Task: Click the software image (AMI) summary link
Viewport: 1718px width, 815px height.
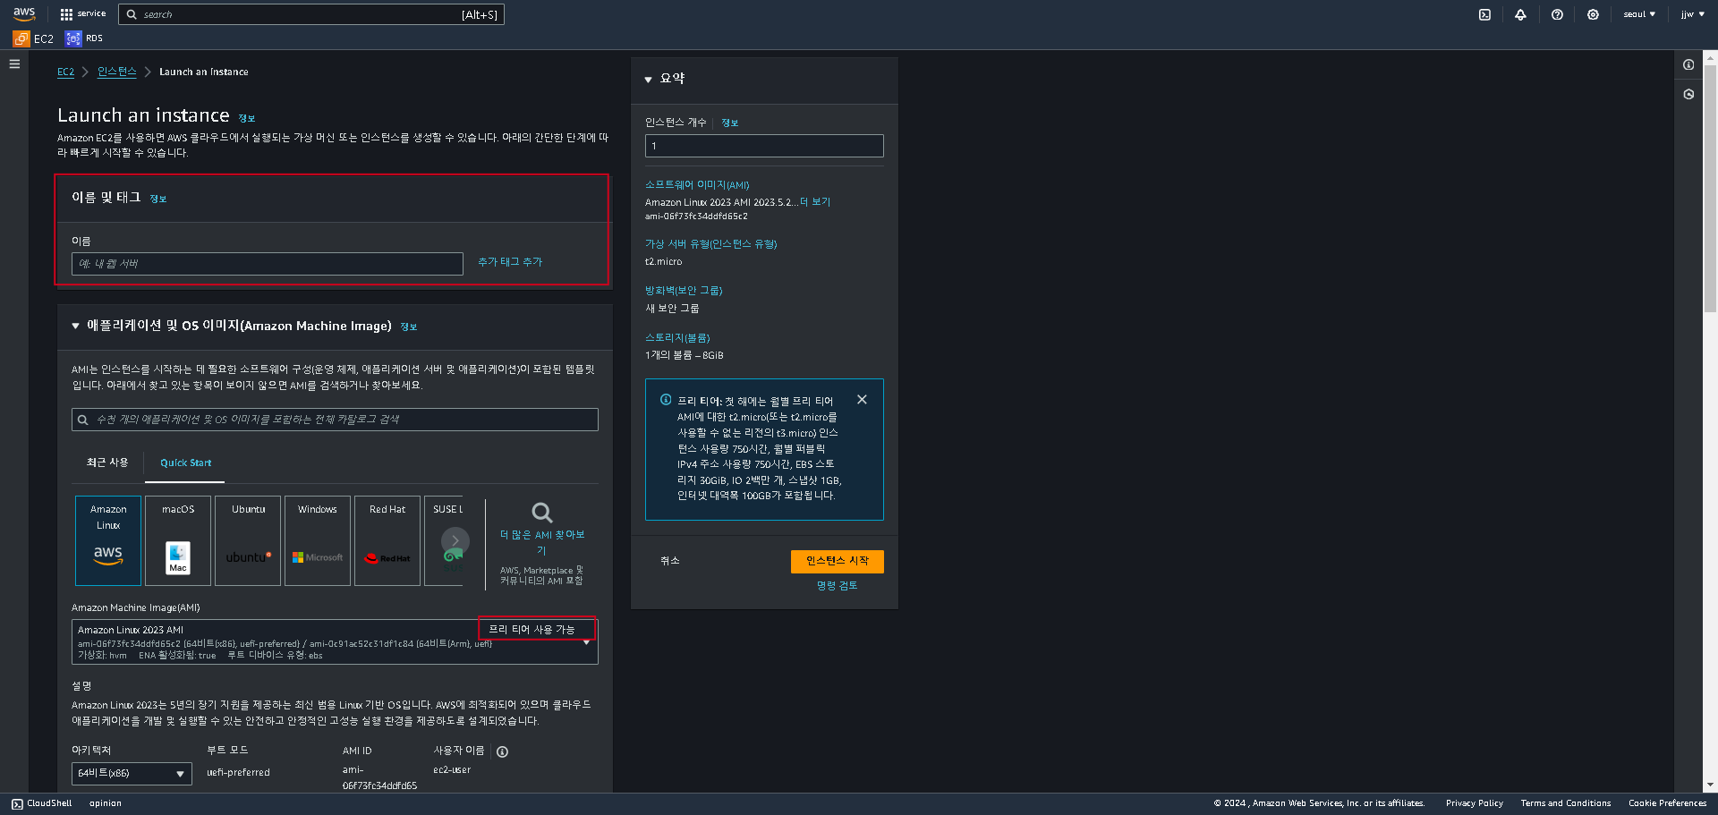Action: click(x=697, y=185)
